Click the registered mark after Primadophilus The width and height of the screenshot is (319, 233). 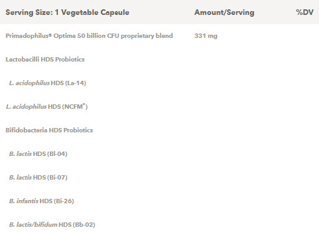50,35
